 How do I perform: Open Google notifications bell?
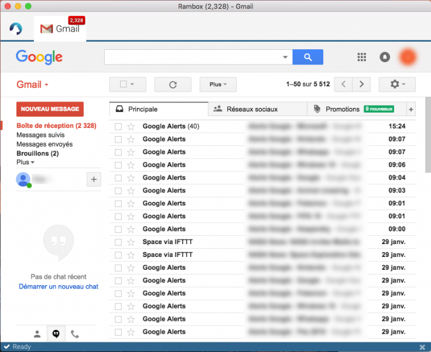click(x=385, y=57)
